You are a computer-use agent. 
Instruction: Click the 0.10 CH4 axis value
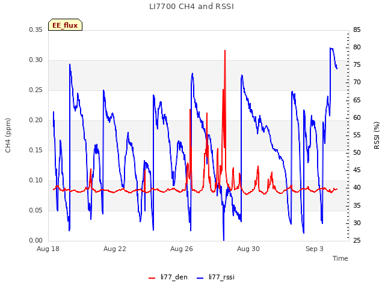[36, 181]
